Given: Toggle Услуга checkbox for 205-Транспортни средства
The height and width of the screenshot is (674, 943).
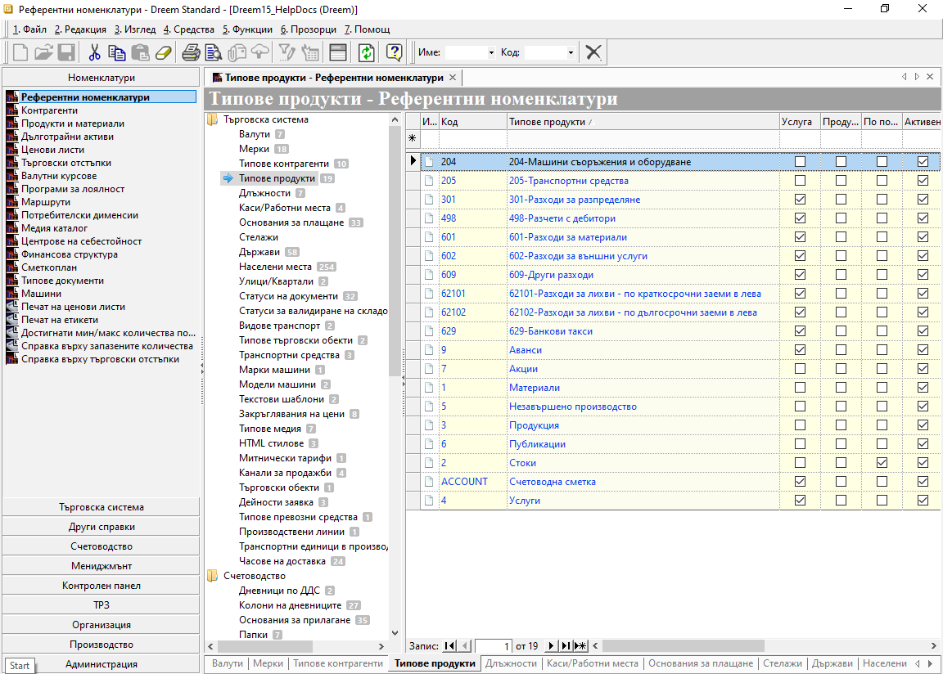Looking at the screenshot, I should point(800,181).
